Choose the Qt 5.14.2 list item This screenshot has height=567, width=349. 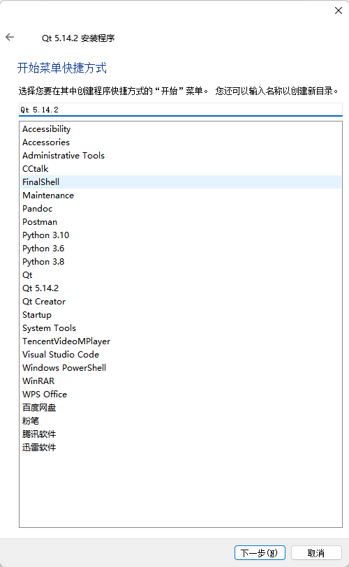coord(181,288)
